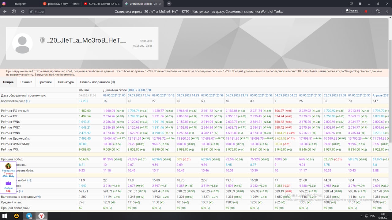Screen dimensions: 392x220
Task: Expand the (+) next to Количество боёв
Action: coord(28,101)
